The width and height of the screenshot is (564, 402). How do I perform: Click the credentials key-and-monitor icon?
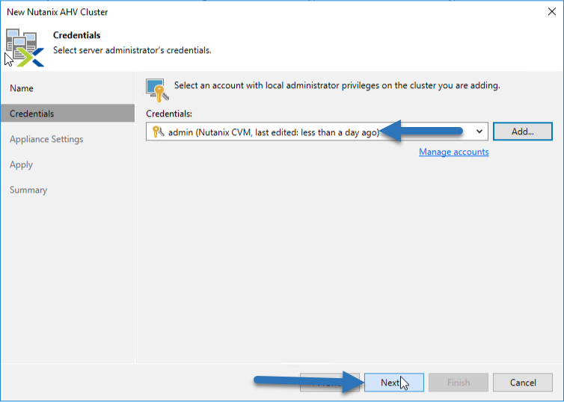(158, 90)
